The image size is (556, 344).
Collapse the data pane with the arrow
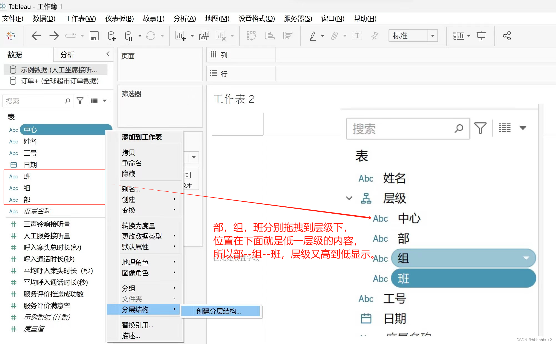click(108, 54)
